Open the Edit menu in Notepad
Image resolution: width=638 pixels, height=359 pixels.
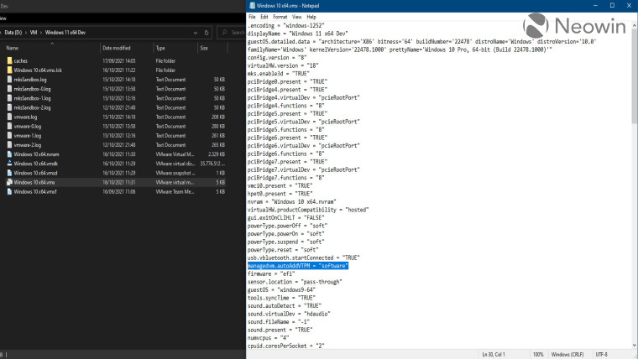point(264,17)
